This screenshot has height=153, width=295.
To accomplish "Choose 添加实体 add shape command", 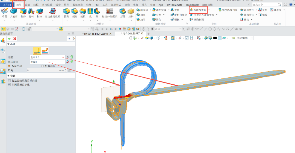I will (x=159, y=10).
